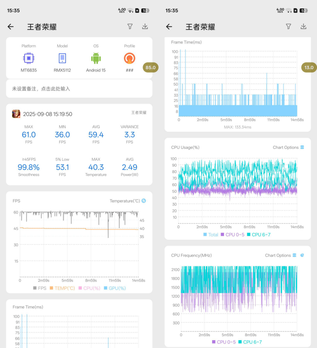Open Chart Options for CPU Frequency chart
317x348 pixels.
[x=281, y=255]
